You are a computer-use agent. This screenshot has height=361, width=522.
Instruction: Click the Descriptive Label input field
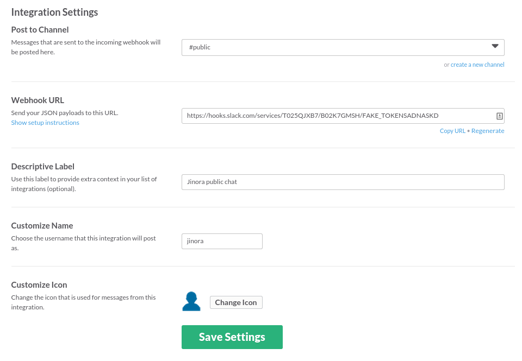(x=343, y=182)
